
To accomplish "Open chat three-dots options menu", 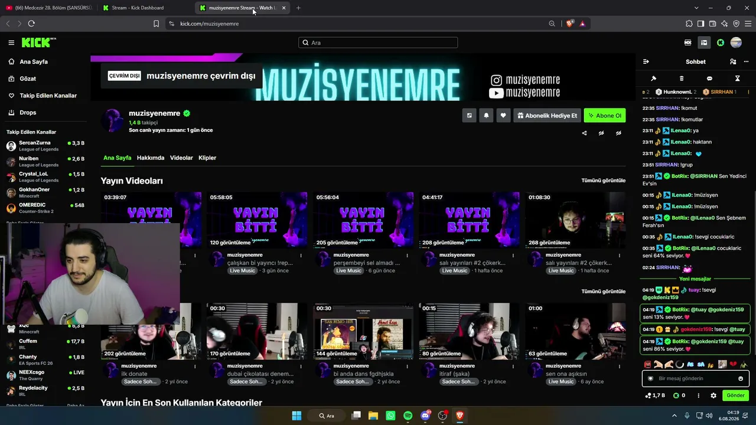I will point(746,61).
